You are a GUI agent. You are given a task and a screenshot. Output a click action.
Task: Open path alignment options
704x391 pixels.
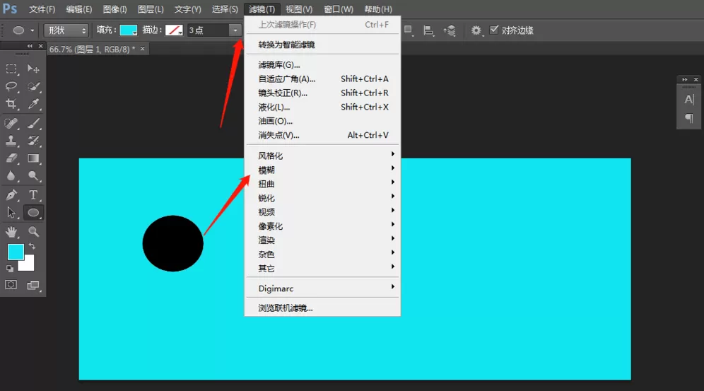click(429, 30)
